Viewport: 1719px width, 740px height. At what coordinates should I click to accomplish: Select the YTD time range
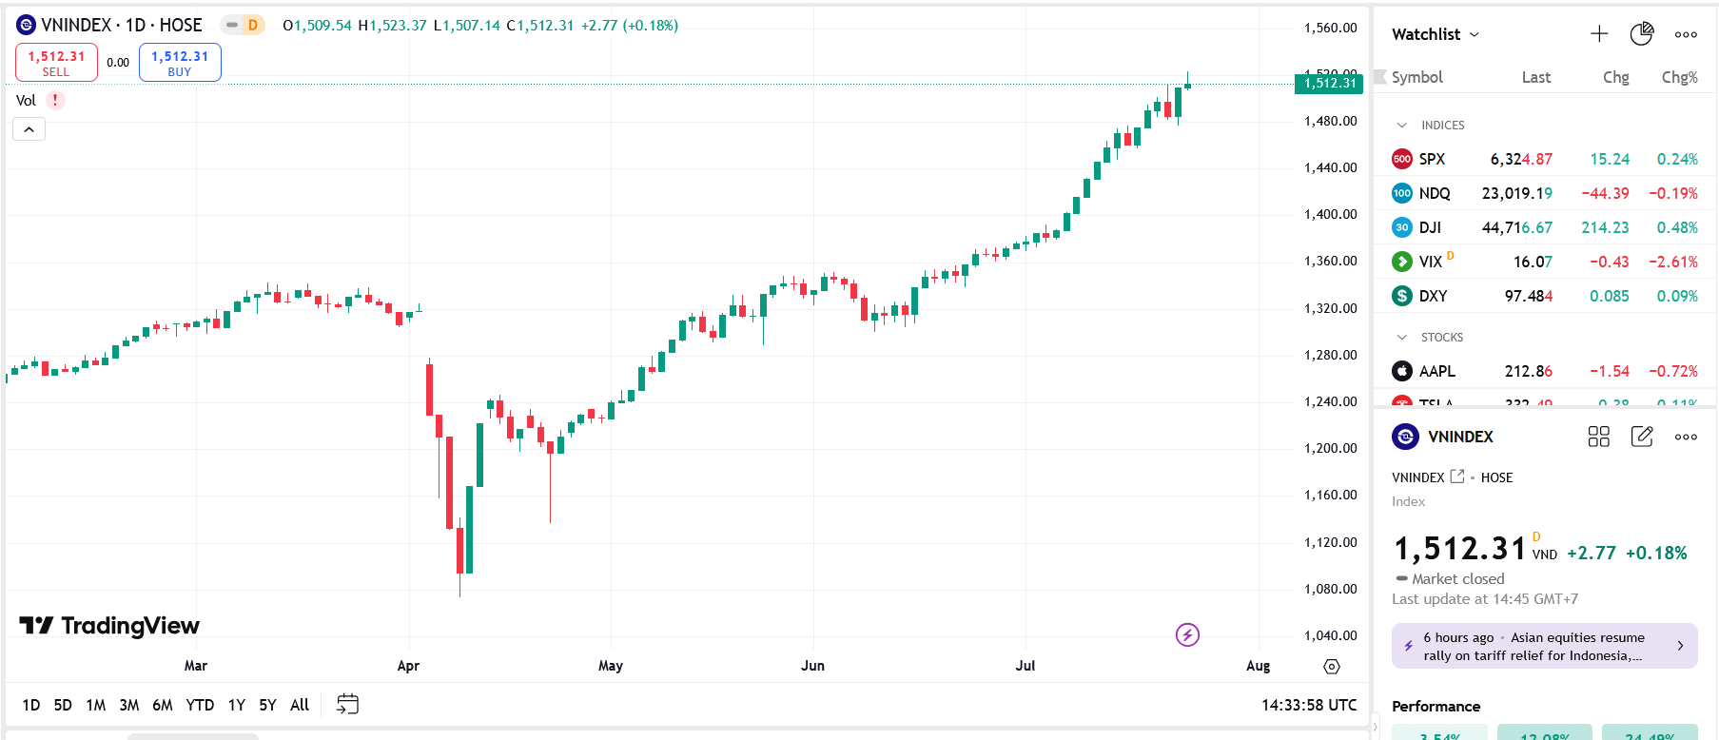(200, 705)
